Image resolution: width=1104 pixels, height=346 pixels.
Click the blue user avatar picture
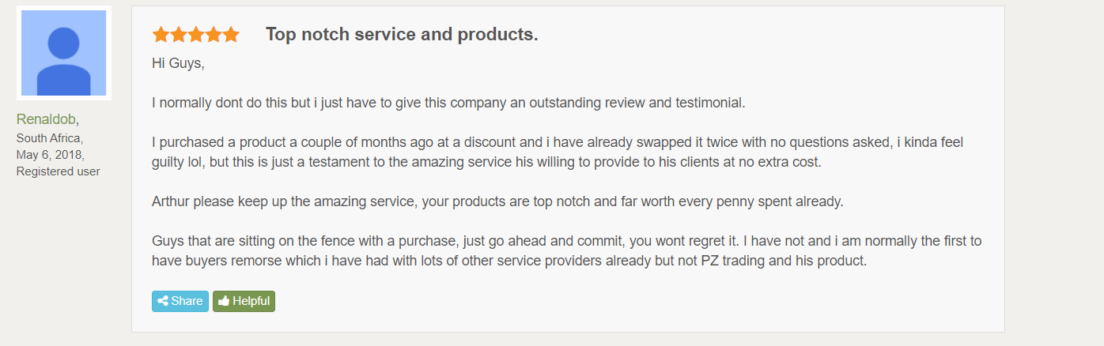pyautogui.click(x=63, y=54)
